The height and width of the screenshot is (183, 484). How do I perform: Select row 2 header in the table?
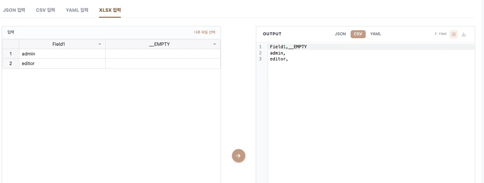[x=10, y=63]
